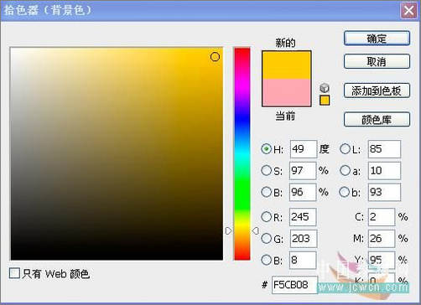Image resolution: width=421 pixels, height=305 pixels.
Task: Click the S value field showing 97
Action: (x=303, y=171)
